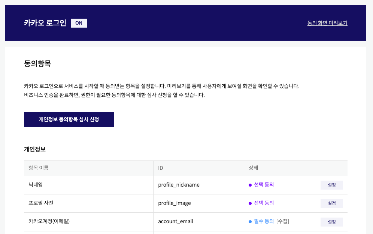Select the 닉네임 item name cell
The image size is (373, 234).
pyautogui.click(x=88, y=185)
